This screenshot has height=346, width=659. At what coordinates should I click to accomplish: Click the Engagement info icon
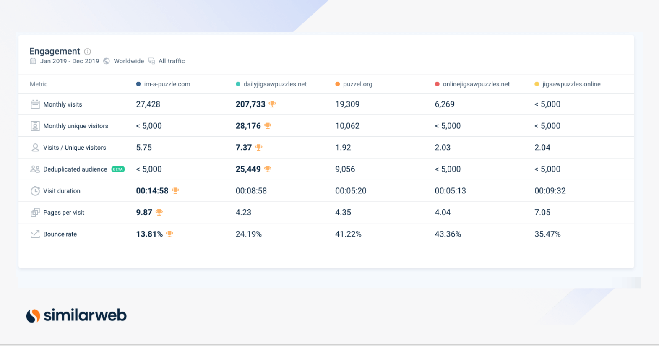[87, 52]
